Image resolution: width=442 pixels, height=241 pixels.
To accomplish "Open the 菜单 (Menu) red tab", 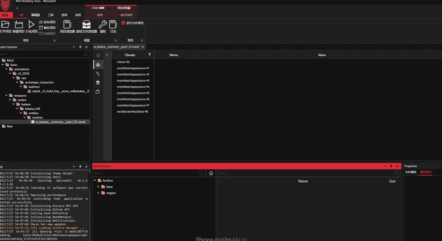I will (x=5, y=15).
